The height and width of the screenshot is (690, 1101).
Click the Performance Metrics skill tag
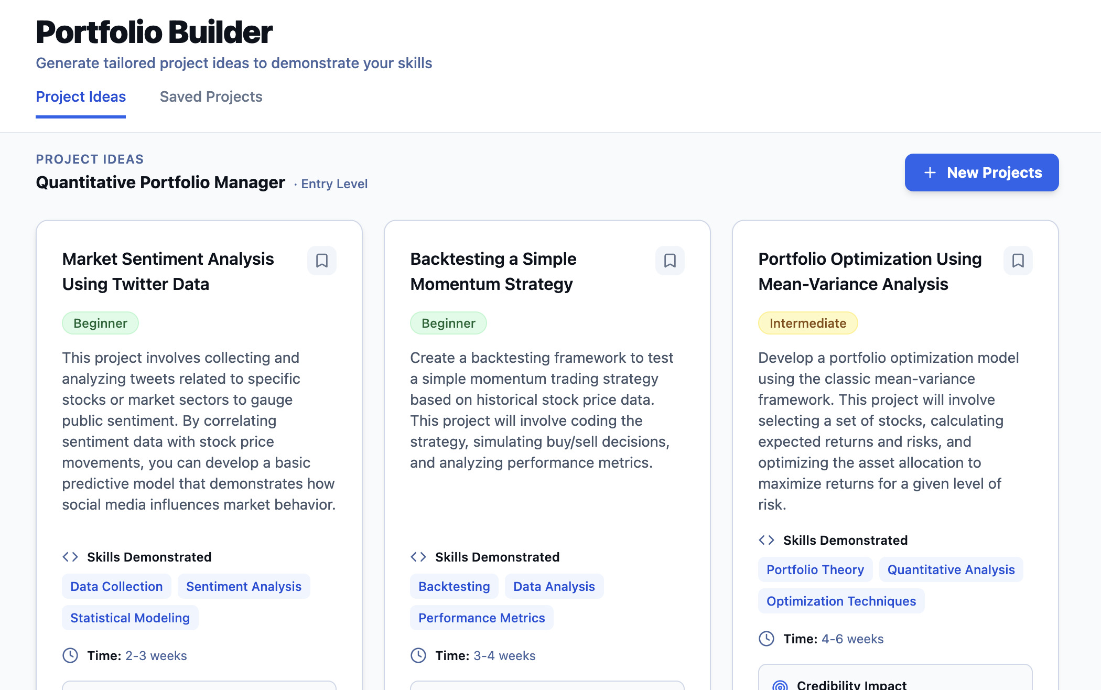(x=481, y=618)
